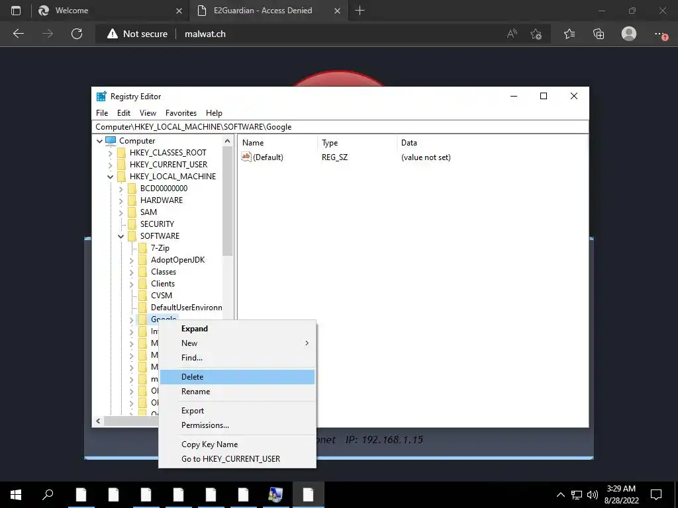Choose Find... from the context menu
This screenshot has height=508, width=678.
[x=237, y=358]
